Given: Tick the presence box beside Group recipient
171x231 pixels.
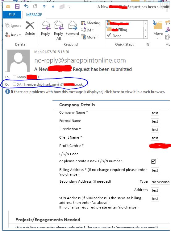Looking at the screenshot, I should coord(14,77).
